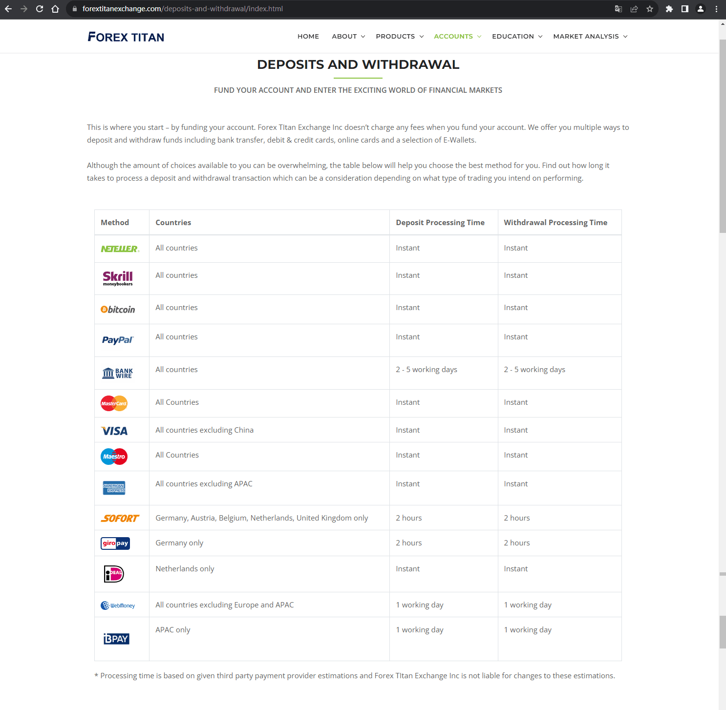The width and height of the screenshot is (726, 710).
Task: Expand the EDUCATION dropdown chevron
Action: (x=540, y=37)
